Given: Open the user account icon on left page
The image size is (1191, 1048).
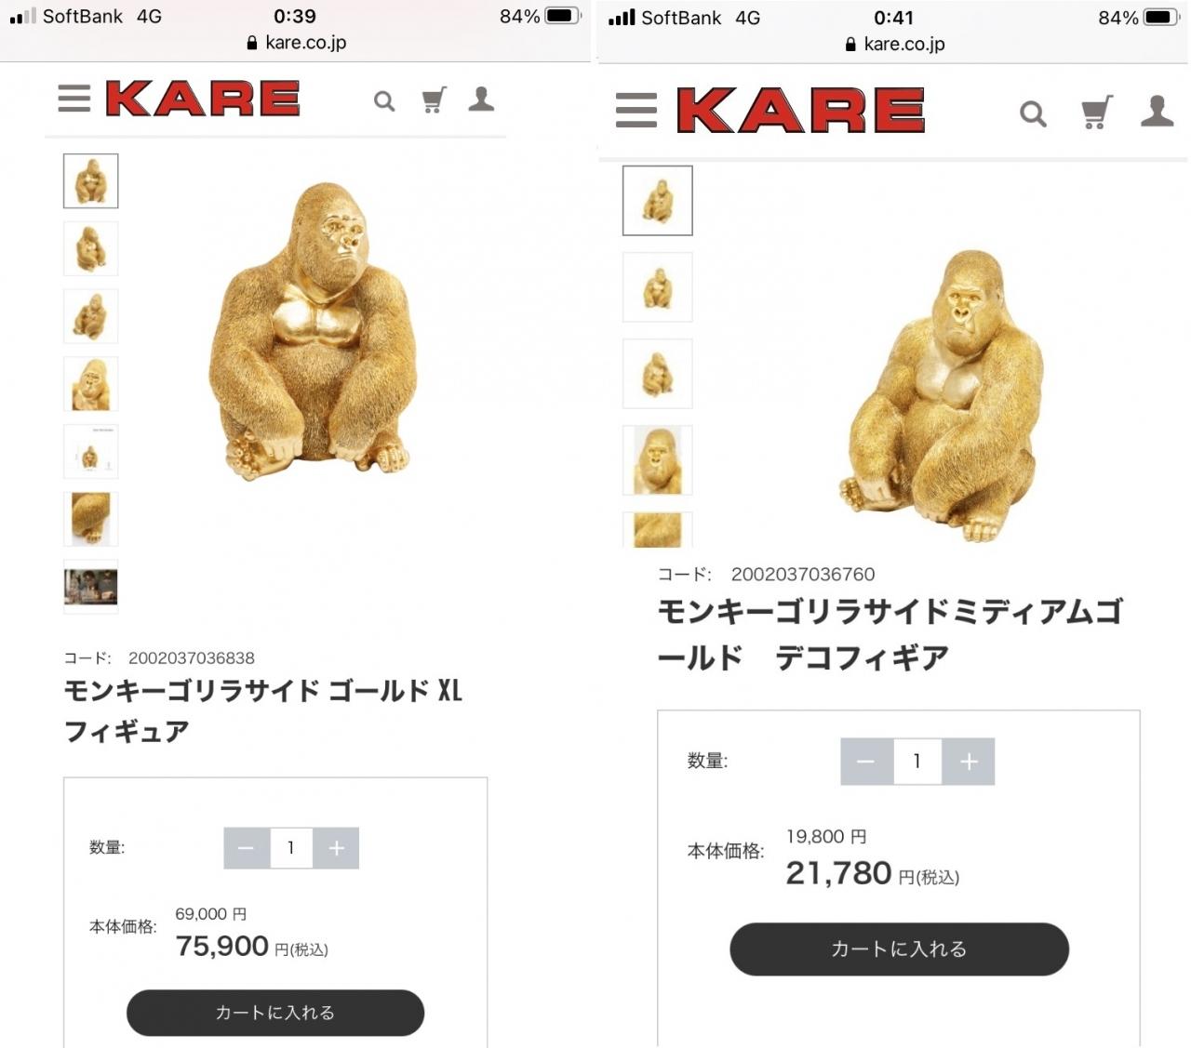Looking at the screenshot, I should pos(481,99).
